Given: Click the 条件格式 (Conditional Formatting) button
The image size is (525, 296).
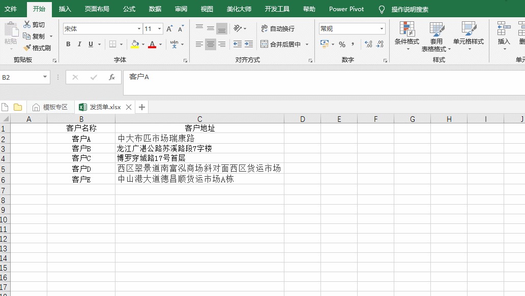Looking at the screenshot, I should pos(407,36).
